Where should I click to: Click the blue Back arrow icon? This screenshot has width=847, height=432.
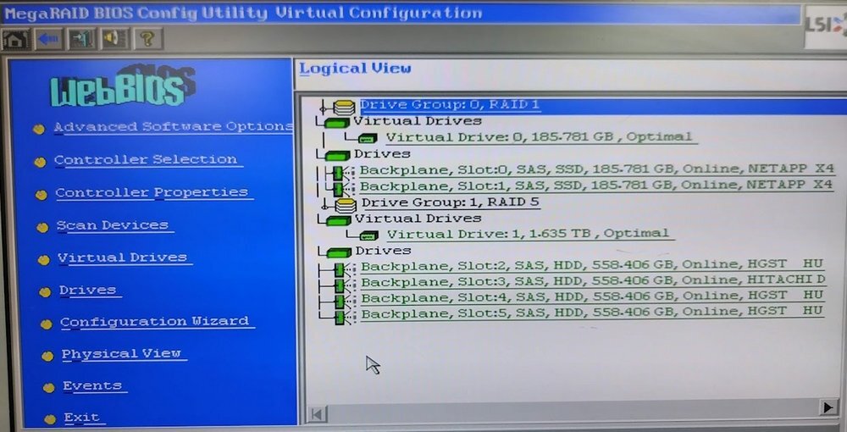[48, 40]
